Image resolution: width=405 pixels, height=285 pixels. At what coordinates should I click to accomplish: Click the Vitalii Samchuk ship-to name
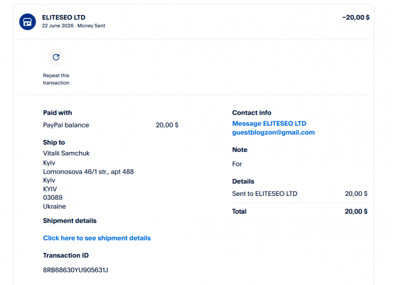(66, 153)
